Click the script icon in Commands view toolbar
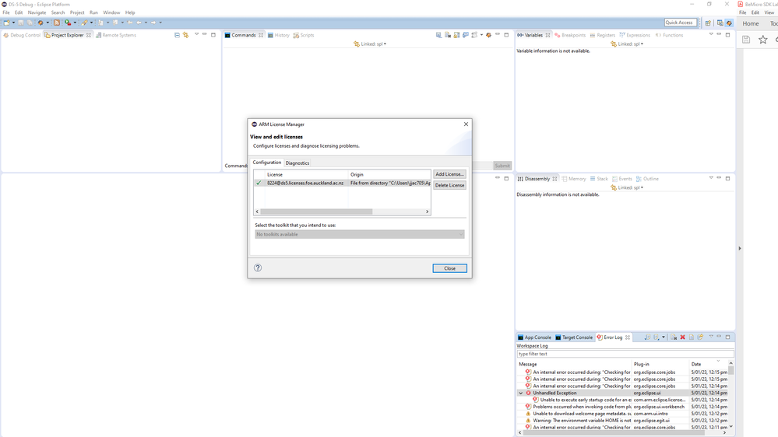 pyautogui.click(x=474, y=35)
